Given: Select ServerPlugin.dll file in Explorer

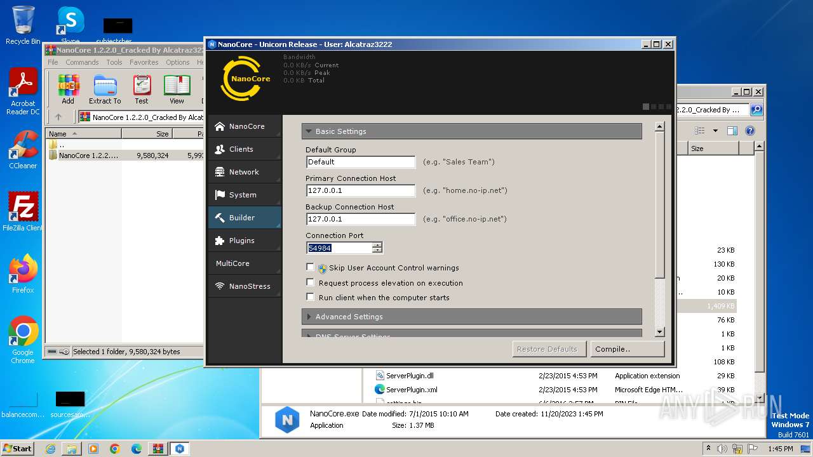Looking at the screenshot, I should click(x=410, y=376).
